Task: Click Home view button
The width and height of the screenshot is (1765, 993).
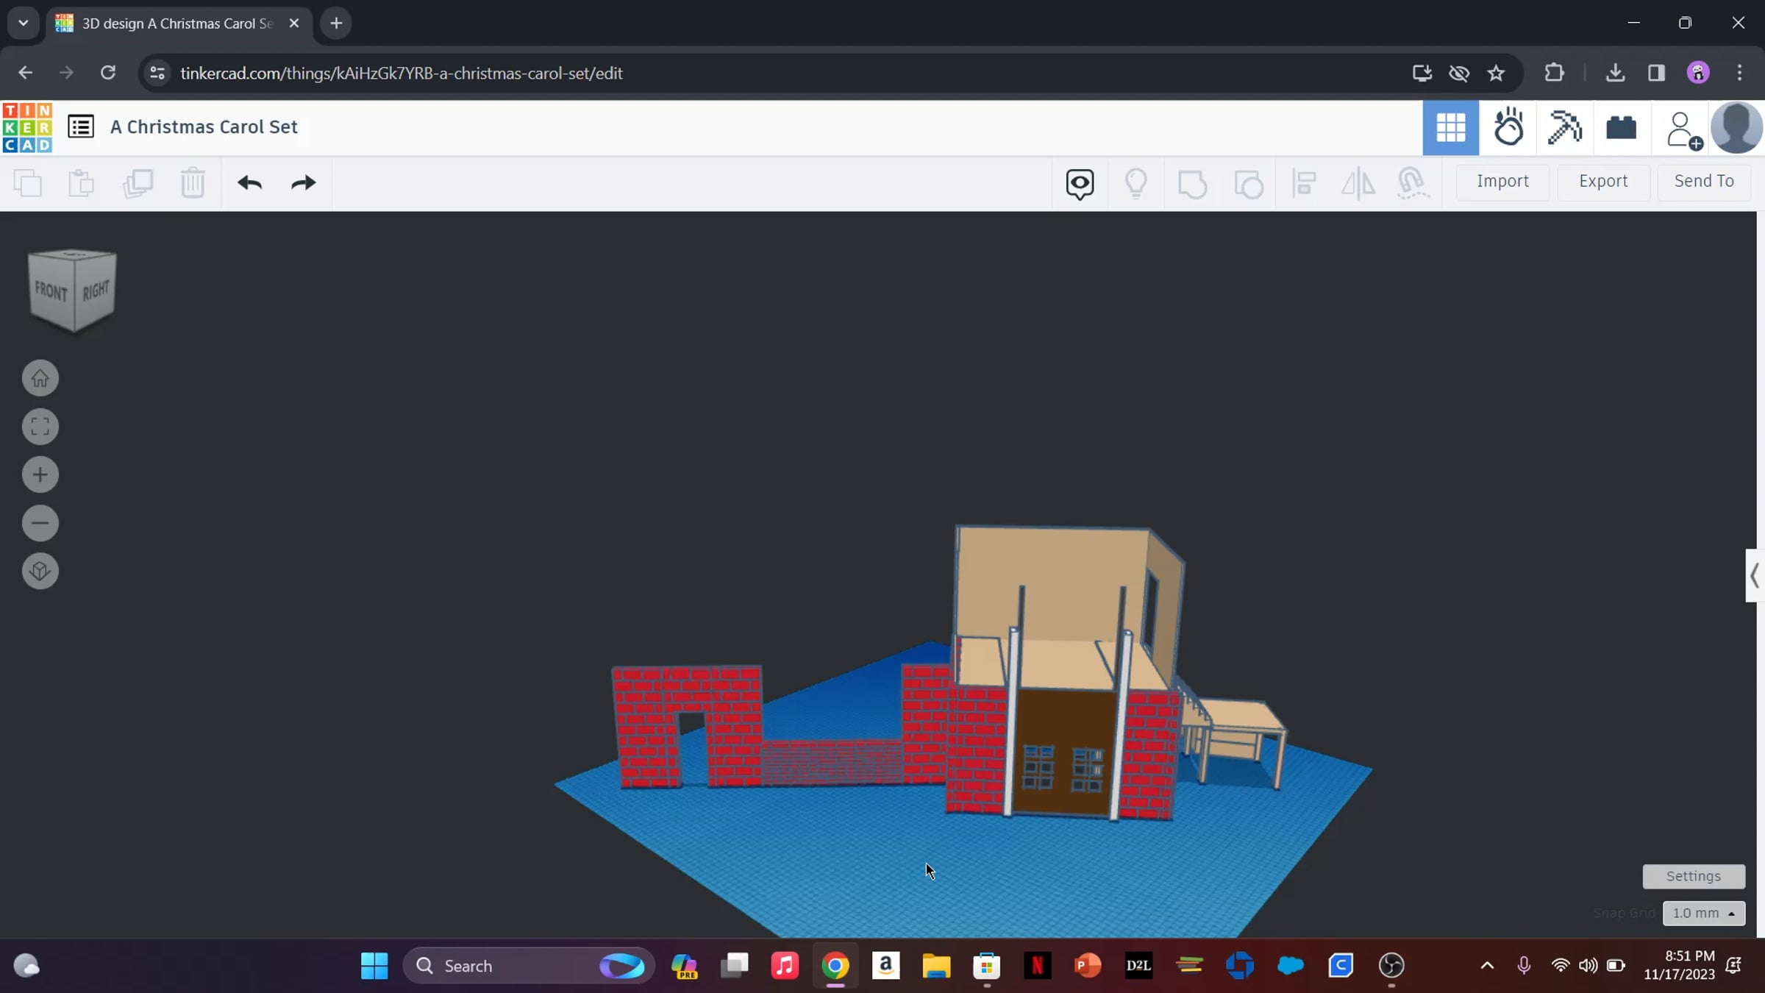Action: pos(40,378)
